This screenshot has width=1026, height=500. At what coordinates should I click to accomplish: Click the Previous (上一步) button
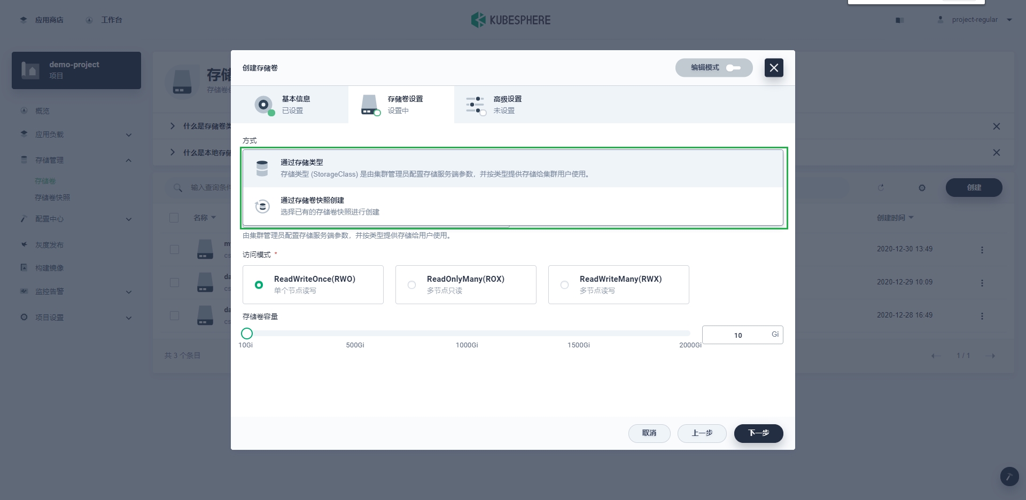pyautogui.click(x=702, y=433)
